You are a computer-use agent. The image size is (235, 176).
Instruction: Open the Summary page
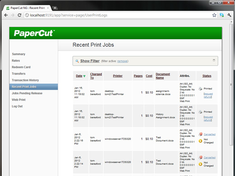tap(19, 54)
